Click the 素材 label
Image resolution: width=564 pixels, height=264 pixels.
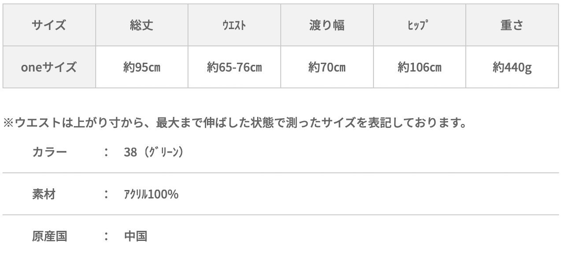44,194
